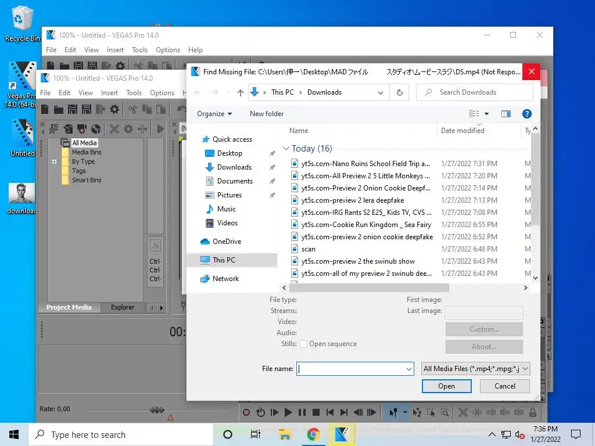Click Remove Unused Media icon in Project Media
This screenshot has width=595, height=446.
click(54, 129)
